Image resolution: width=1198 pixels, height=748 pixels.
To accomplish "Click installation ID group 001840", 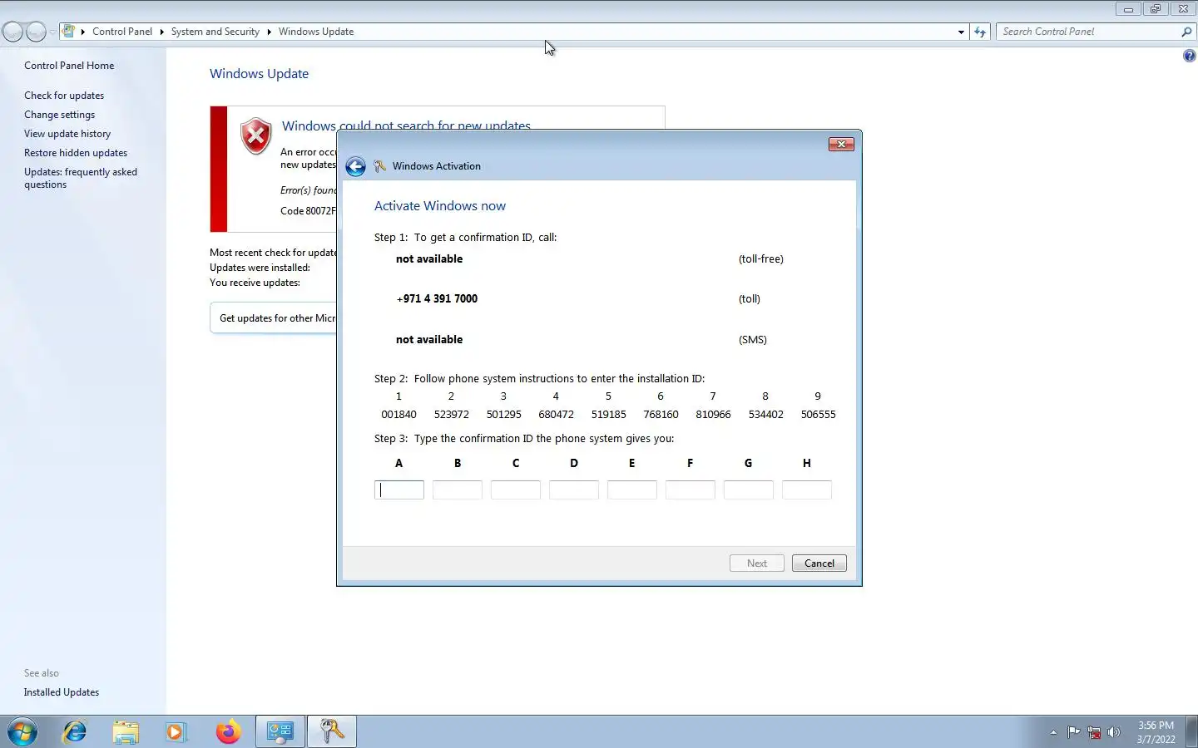I will [399, 415].
